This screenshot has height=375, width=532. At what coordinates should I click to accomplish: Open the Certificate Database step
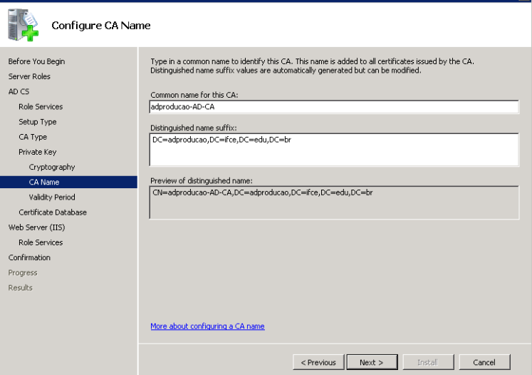click(53, 212)
